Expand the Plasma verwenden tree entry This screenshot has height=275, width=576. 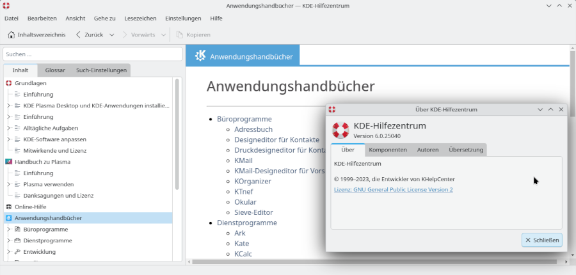(8, 184)
